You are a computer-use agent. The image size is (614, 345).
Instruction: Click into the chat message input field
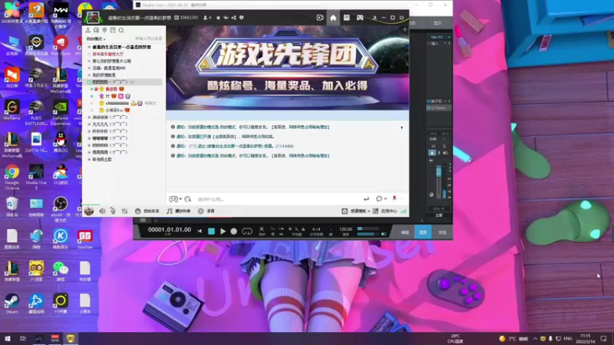277,199
